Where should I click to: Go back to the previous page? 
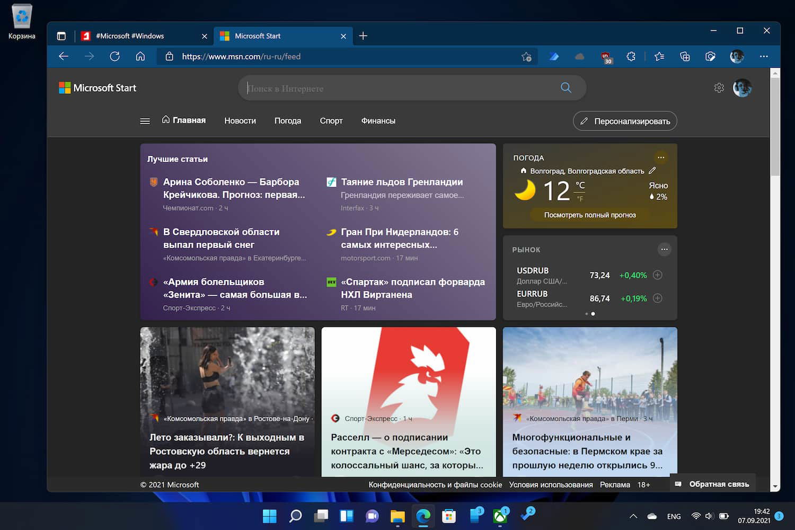(64, 56)
